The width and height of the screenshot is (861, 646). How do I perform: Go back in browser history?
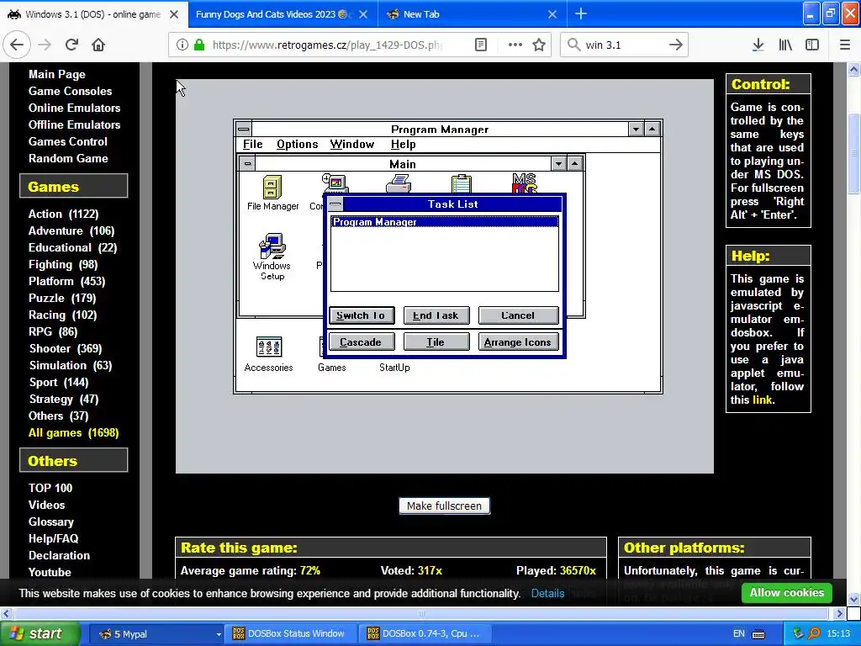(x=17, y=45)
